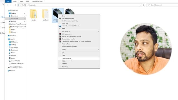Open Desktop under This PC
Viewport: 178px width, 100px height.
point(13,45)
